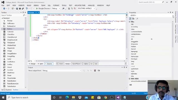Click the Quick Launch search box
The height and width of the screenshot is (100, 178).
tap(150, 2)
